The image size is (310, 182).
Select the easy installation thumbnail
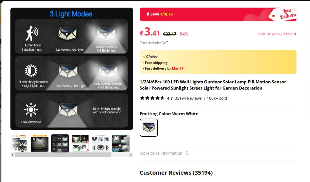point(101,143)
